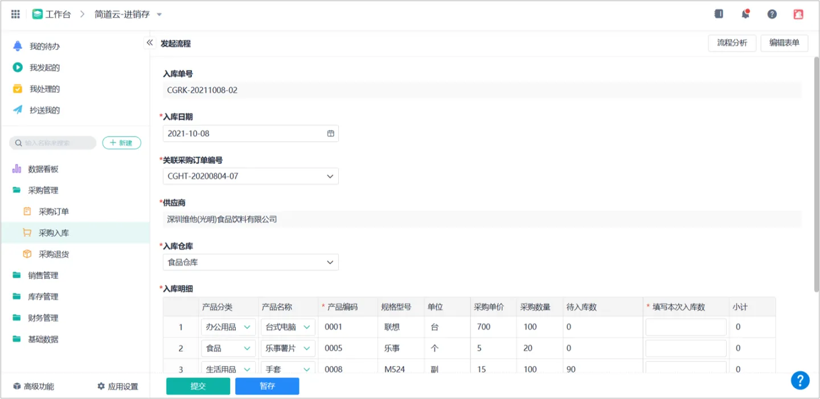Open the 生活用品 category dropdown
Image resolution: width=820 pixels, height=399 pixels.
pyautogui.click(x=228, y=369)
